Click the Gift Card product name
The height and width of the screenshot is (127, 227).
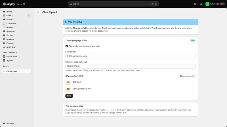[x=77, y=82]
